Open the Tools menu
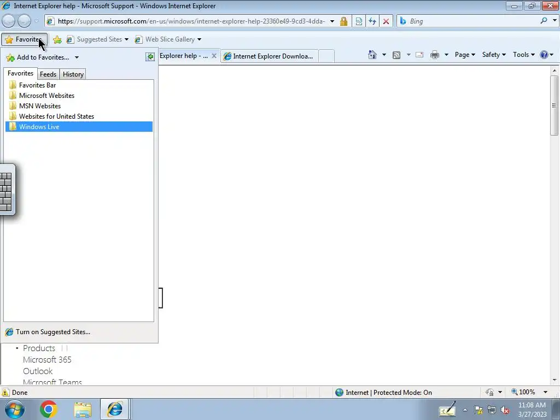Image resolution: width=560 pixels, height=420 pixels. 523,55
